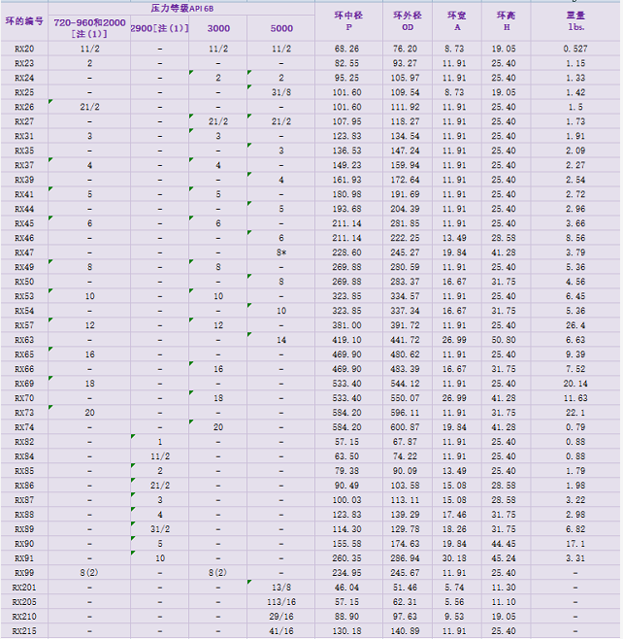Screen dimensions: 623x639
Task: Click outer diameter value 483.39
Action: (406, 369)
